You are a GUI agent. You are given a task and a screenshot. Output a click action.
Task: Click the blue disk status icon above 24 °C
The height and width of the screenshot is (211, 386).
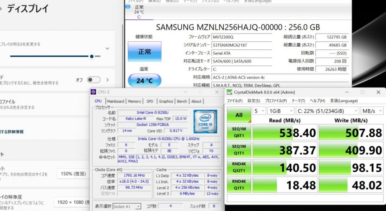coord(128,7)
